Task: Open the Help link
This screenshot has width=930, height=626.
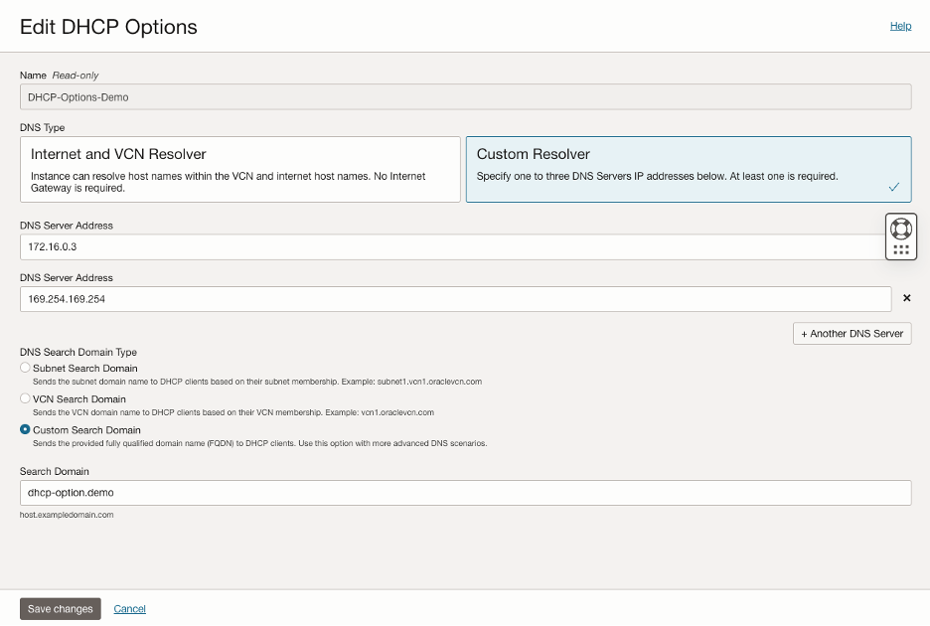Action: [x=900, y=26]
